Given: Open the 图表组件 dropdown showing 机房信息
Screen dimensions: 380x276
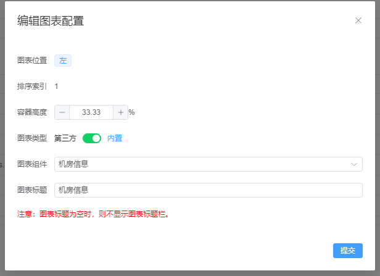Looking at the screenshot, I should click(209, 164).
